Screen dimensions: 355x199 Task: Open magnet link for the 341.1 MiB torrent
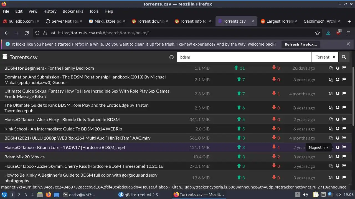click(338, 119)
